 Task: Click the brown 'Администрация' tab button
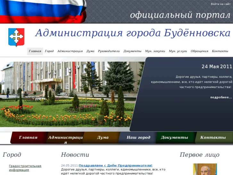tap(65, 138)
